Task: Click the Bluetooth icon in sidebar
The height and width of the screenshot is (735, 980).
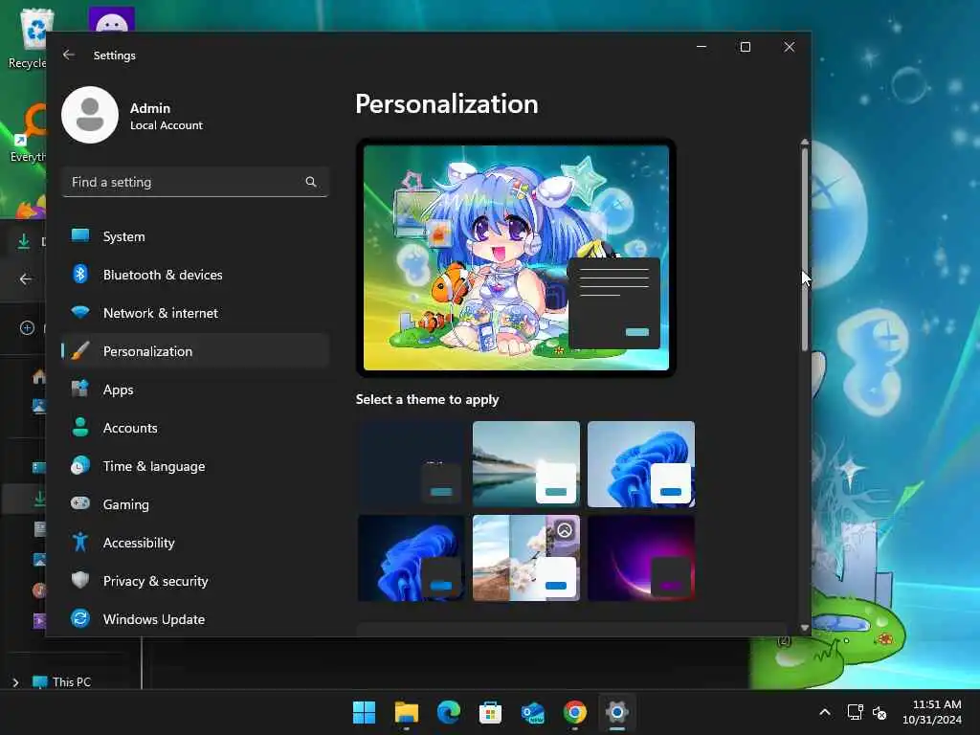Action: [x=80, y=274]
